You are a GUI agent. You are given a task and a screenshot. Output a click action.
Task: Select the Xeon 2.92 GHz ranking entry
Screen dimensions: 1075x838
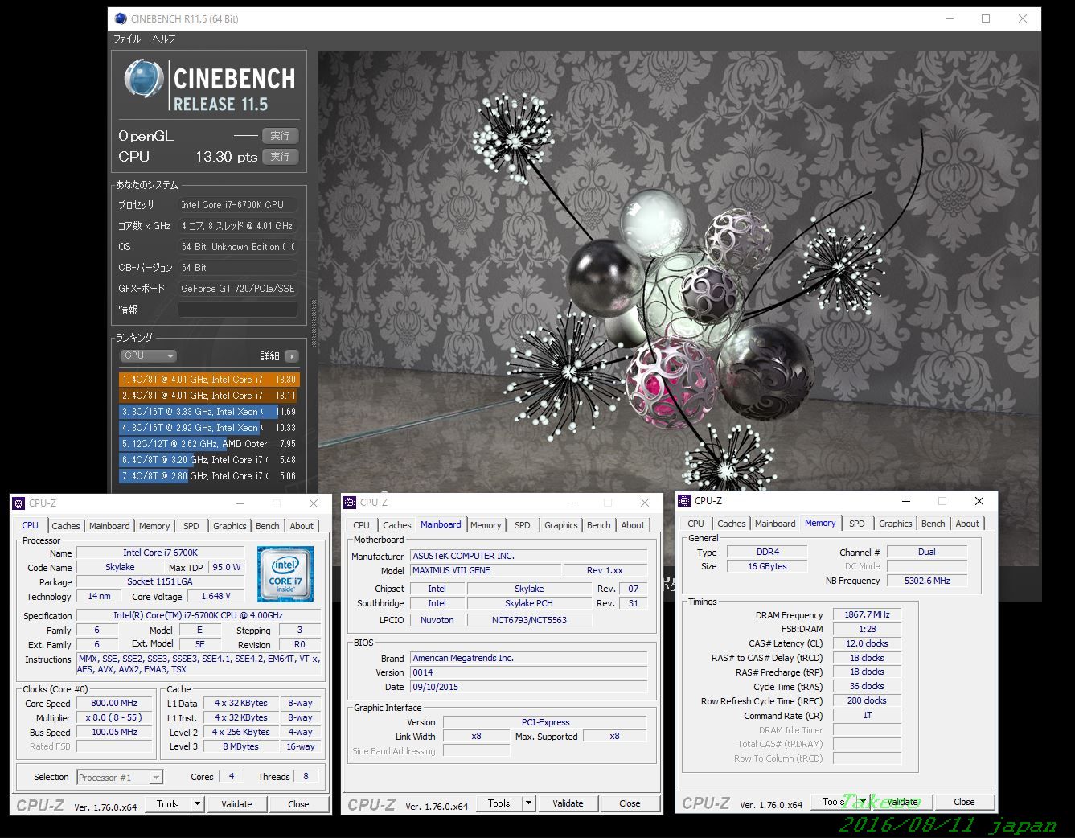pyautogui.click(x=208, y=428)
